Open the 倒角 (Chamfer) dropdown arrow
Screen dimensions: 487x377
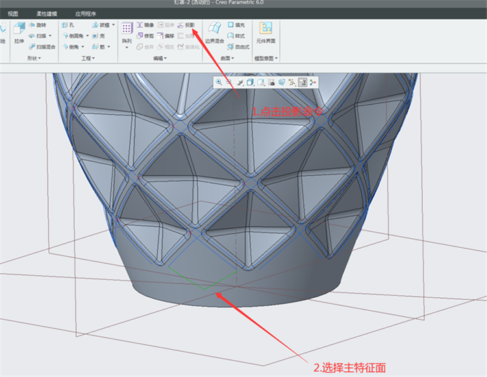coord(82,47)
